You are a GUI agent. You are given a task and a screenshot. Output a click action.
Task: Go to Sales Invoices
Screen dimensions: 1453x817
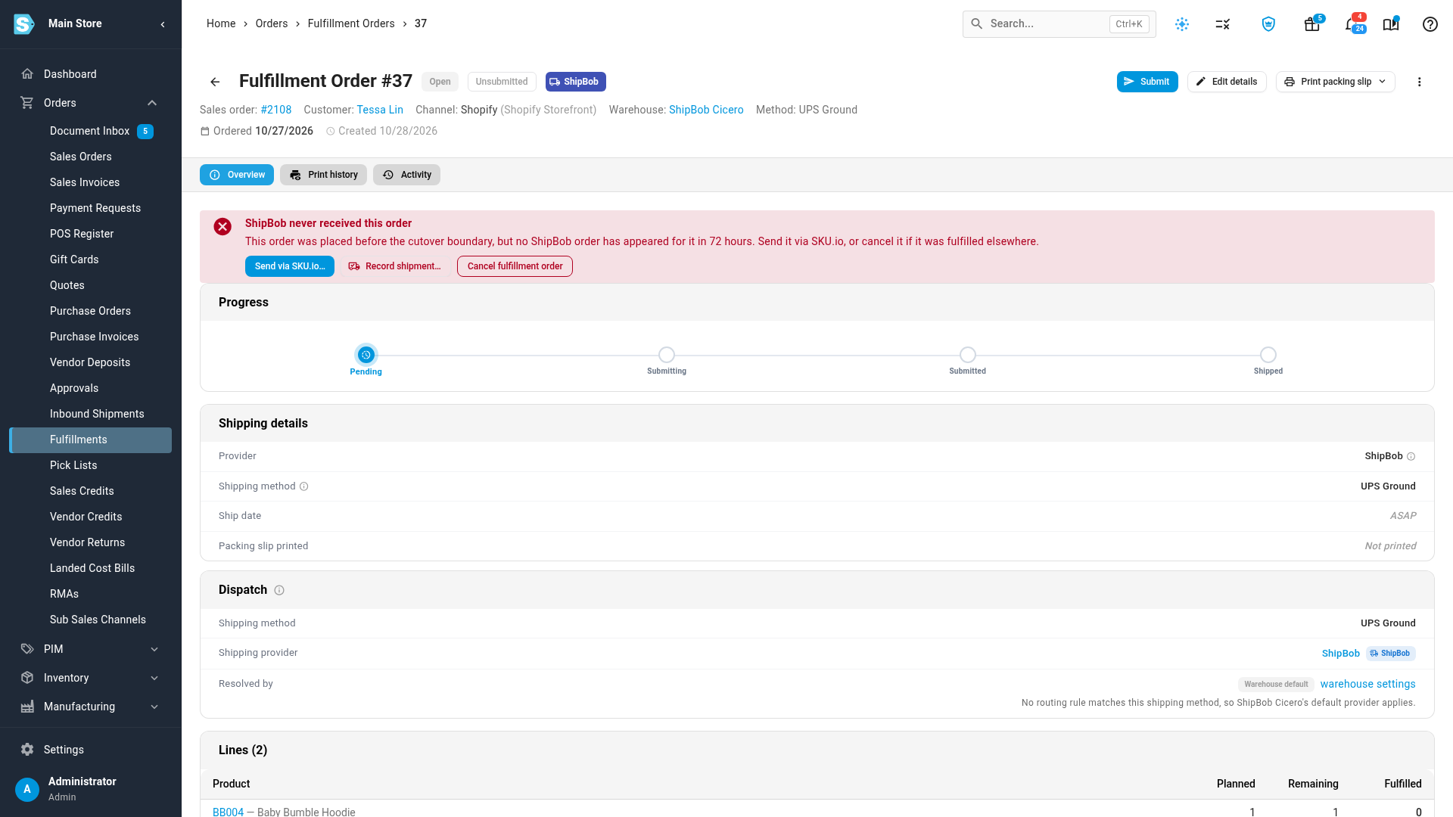pos(91,182)
